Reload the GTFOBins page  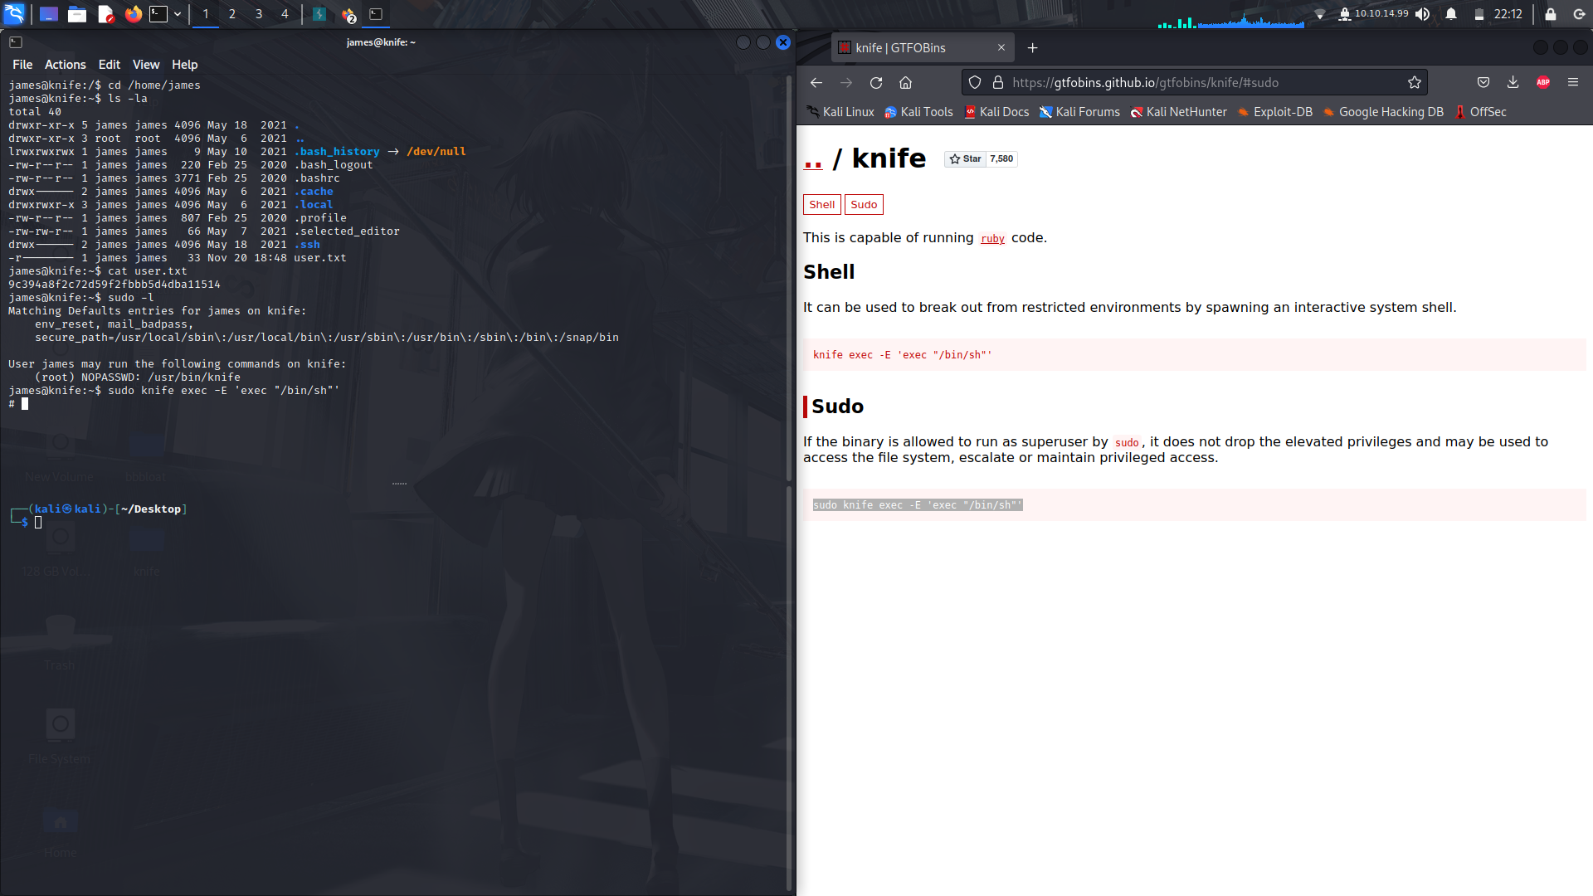pos(876,82)
